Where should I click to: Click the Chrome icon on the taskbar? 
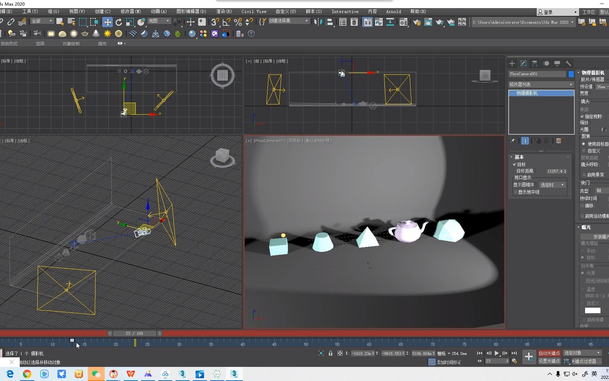tap(27, 374)
